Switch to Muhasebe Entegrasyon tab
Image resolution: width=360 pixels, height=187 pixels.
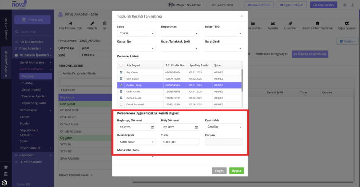[x=272, y=54]
